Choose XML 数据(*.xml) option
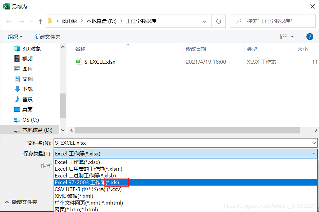This screenshot has width=319, height=212. point(185,196)
